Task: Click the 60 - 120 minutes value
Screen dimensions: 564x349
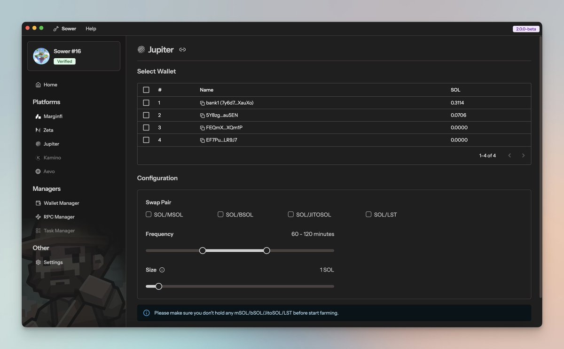Action: [313, 234]
